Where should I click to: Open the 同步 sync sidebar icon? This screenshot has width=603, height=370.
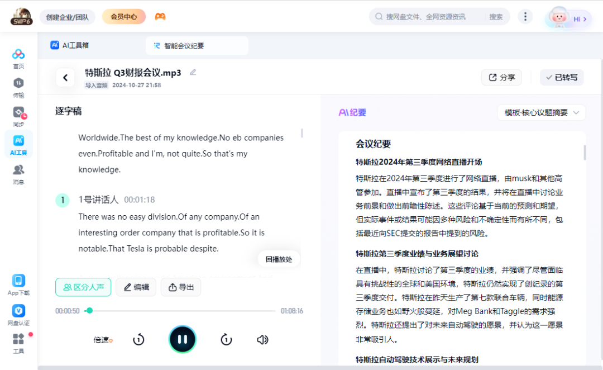(x=18, y=117)
